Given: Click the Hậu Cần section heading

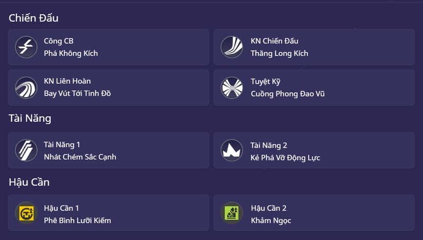Looking at the screenshot, I should coord(29,182).
